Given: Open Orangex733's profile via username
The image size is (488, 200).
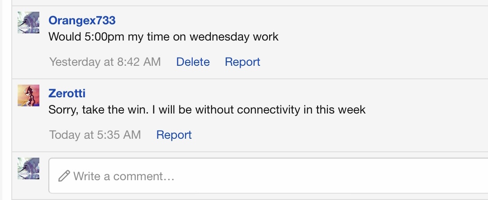Looking at the screenshot, I should [82, 21].
